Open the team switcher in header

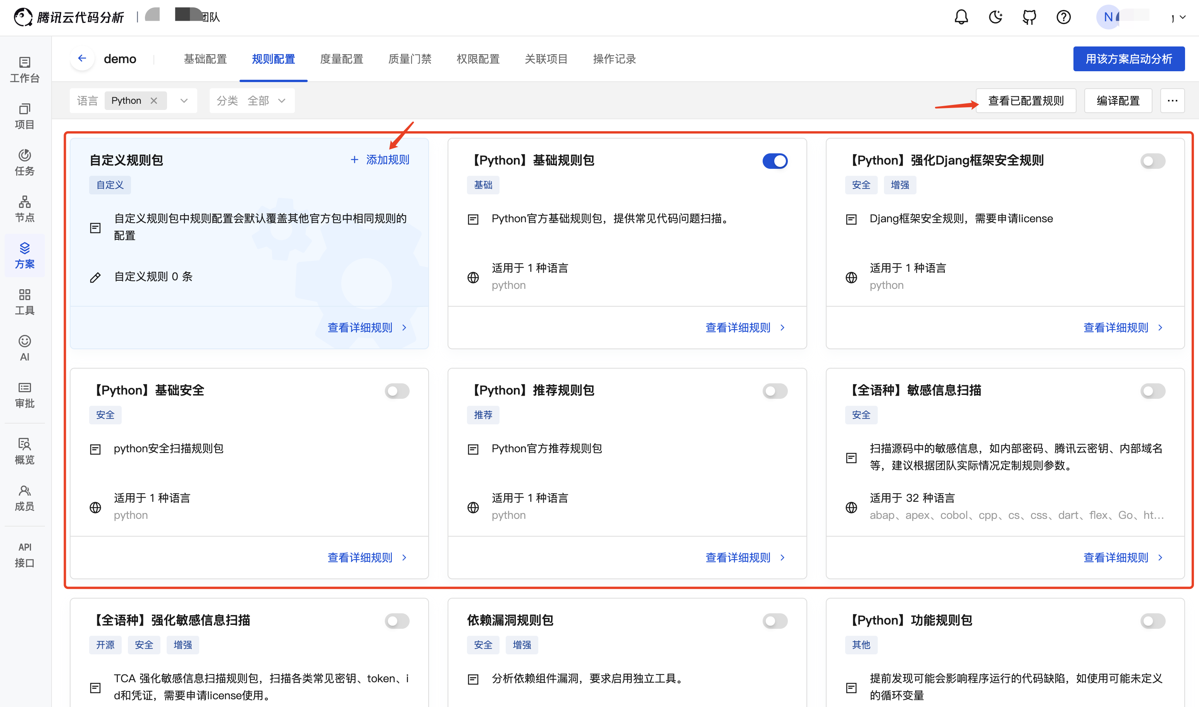(183, 16)
